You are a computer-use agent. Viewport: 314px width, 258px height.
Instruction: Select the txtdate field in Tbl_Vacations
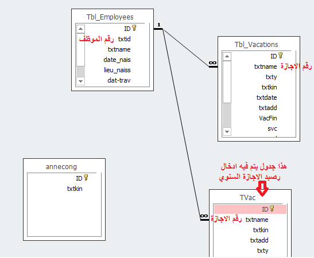(267, 97)
